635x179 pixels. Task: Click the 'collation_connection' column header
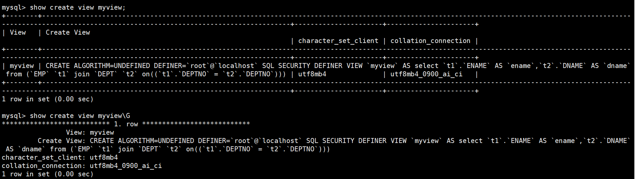(x=430, y=41)
